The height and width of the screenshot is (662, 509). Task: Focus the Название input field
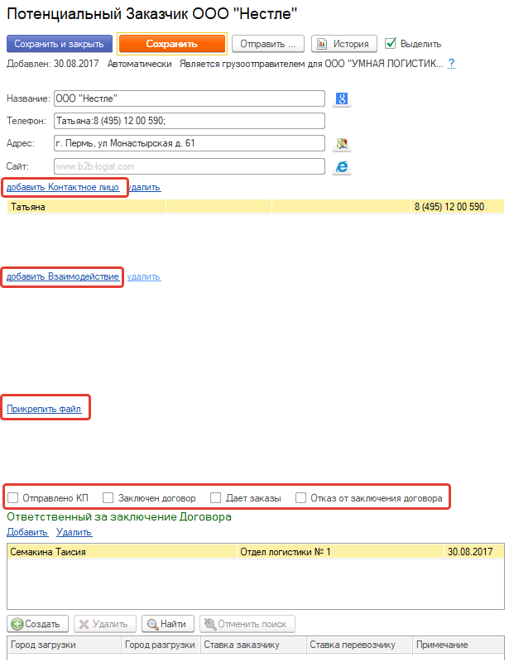pyautogui.click(x=190, y=98)
